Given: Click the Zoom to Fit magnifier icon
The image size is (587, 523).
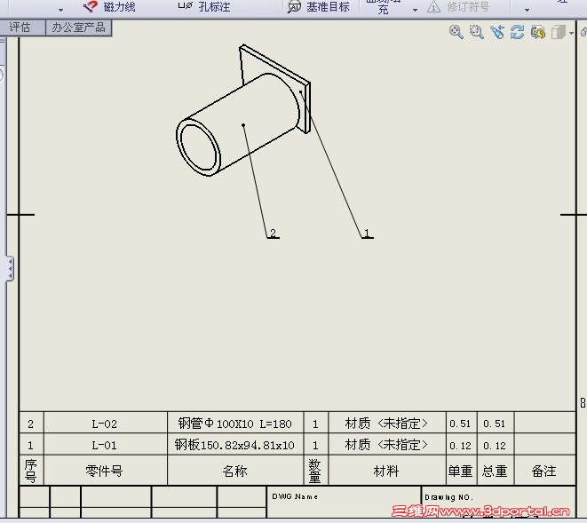Looking at the screenshot, I should point(456,32).
